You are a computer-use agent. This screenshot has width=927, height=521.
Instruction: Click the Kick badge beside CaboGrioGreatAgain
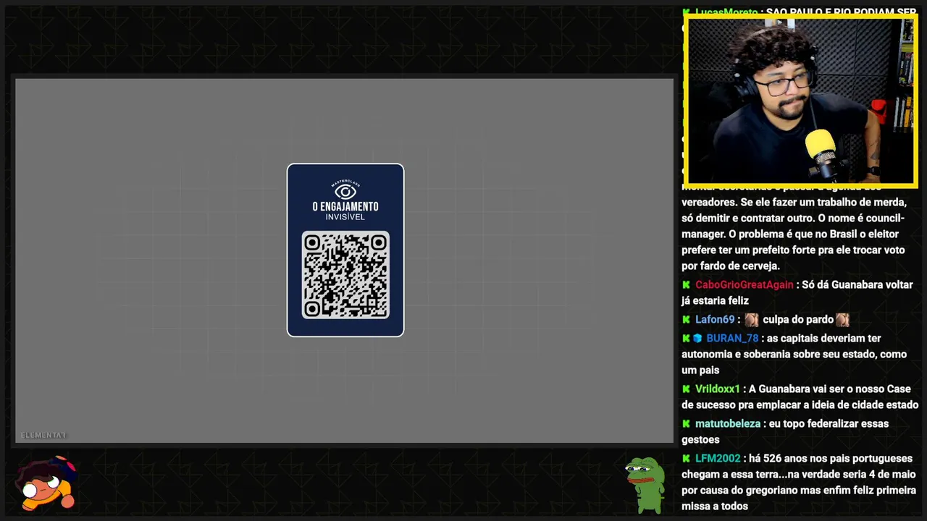tap(686, 285)
